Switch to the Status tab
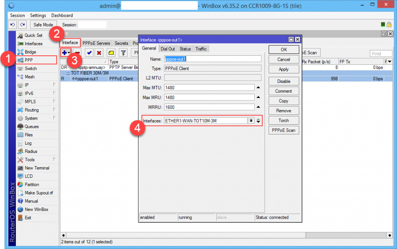 point(185,49)
